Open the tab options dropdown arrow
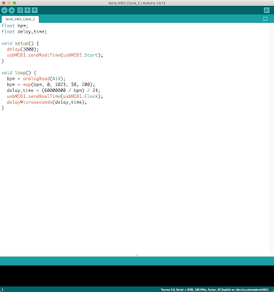This screenshot has height=292, width=274. (265, 19)
